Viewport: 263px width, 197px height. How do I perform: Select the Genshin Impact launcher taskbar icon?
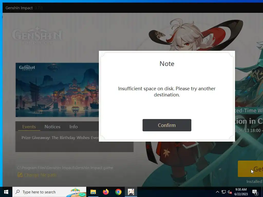(131, 192)
